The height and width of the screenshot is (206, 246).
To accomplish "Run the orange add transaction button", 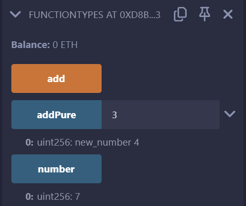I will click(x=56, y=78).
